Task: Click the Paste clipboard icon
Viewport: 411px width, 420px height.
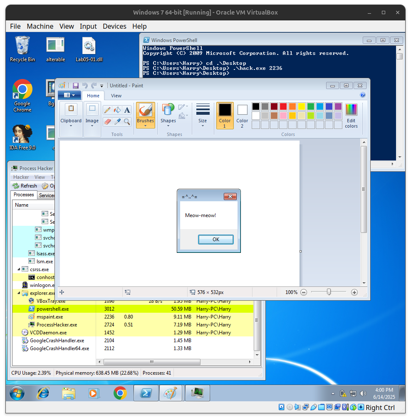Action: pyautogui.click(x=71, y=109)
